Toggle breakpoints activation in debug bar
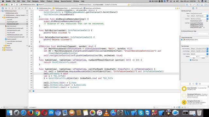Image resolution: width=209 pixels, height=117 pixels. (x=33, y=91)
